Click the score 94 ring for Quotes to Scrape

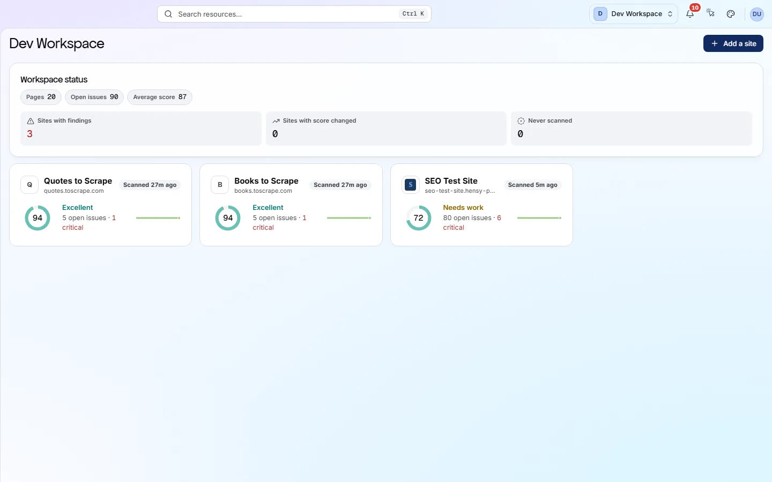pyautogui.click(x=38, y=218)
